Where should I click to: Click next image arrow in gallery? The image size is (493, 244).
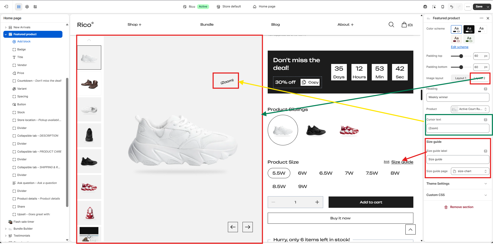(248, 227)
